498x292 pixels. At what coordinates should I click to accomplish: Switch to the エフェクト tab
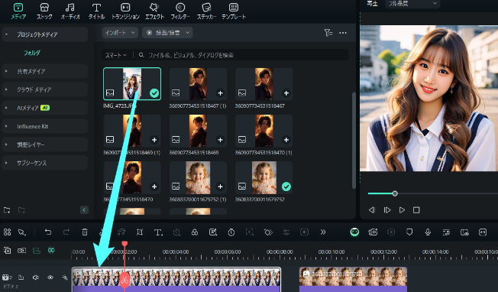tap(154, 11)
